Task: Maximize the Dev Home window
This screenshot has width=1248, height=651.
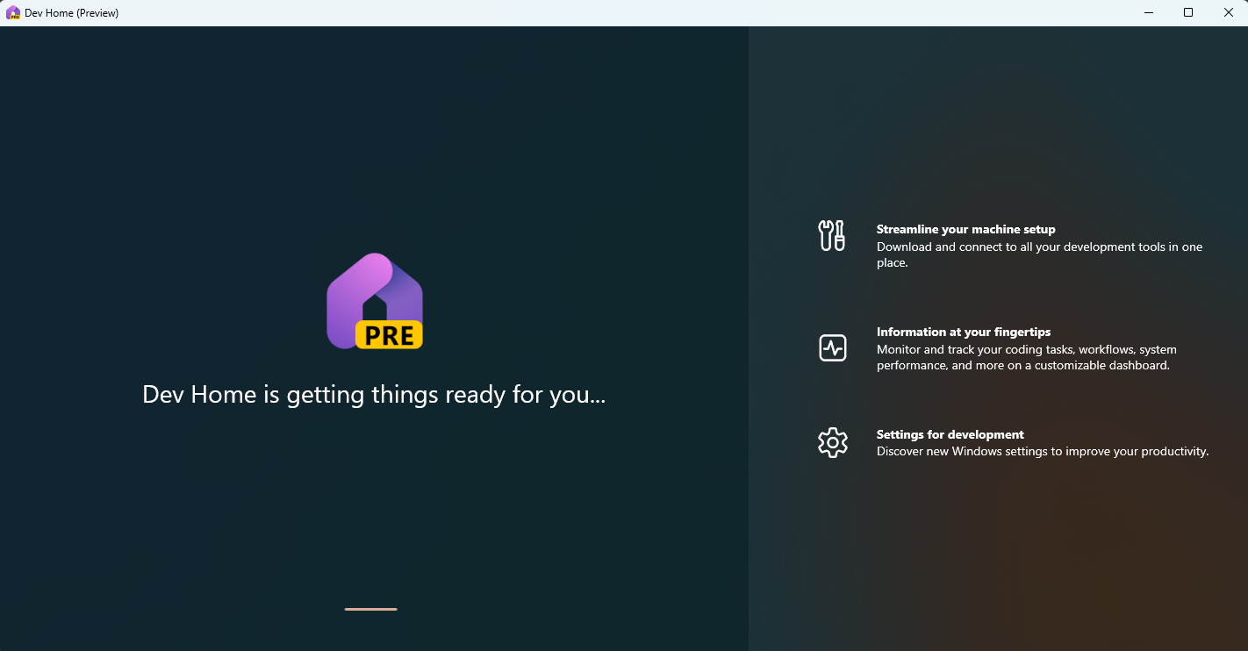Action: [1188, 12]
